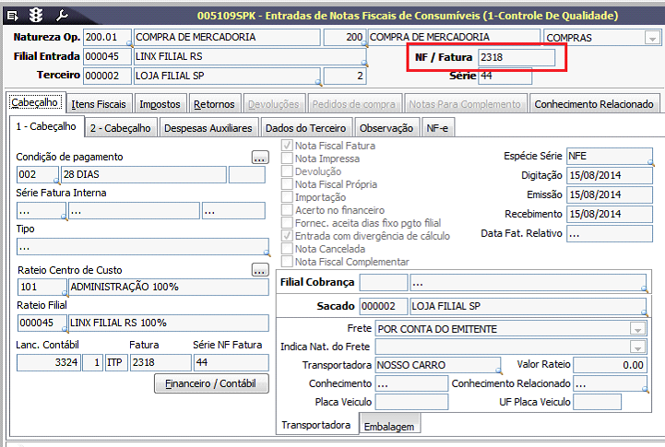Click lookup magnifier on Terceiro name field
Viewport: 665px width, 447px height.
tap(319, 83)
